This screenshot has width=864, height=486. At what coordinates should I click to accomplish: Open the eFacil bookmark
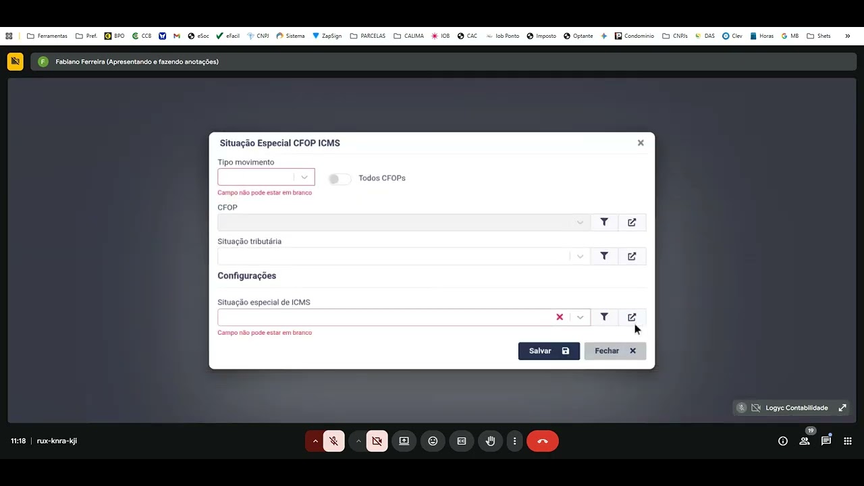tap(227, 36)
